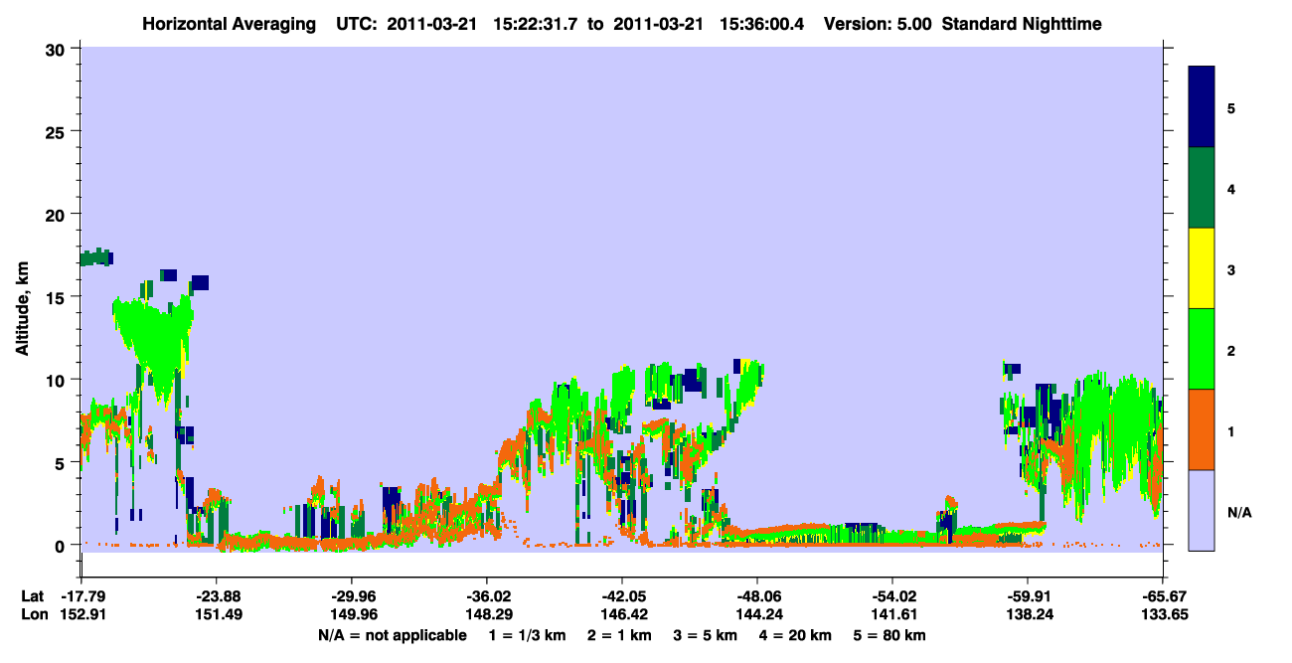Click the colorbar label 3
Screen dimensions: 1292x663
[x=1231, y=269]
